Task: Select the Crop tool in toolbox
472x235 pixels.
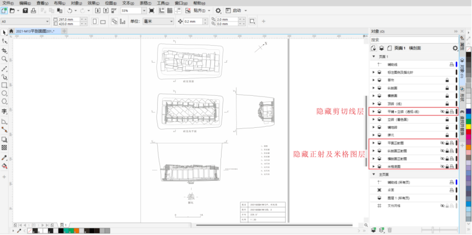Action: 4,50
